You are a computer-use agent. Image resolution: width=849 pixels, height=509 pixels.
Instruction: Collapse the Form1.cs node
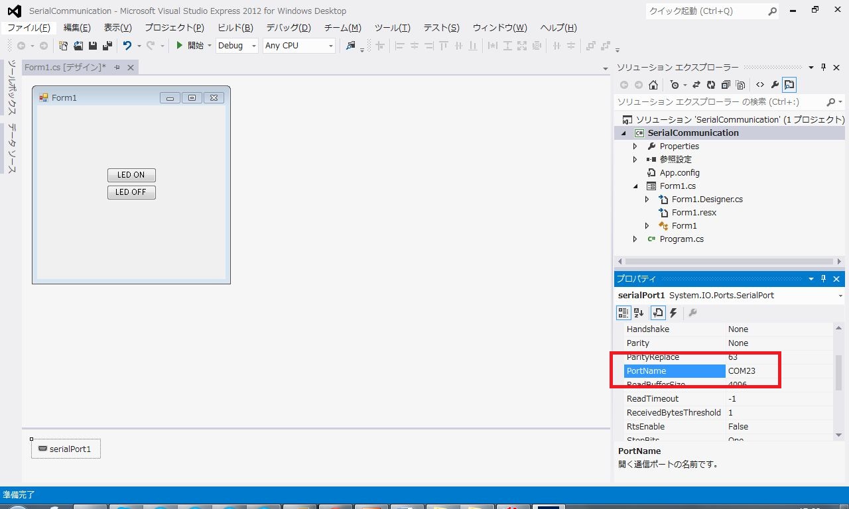tap(635, 186)
